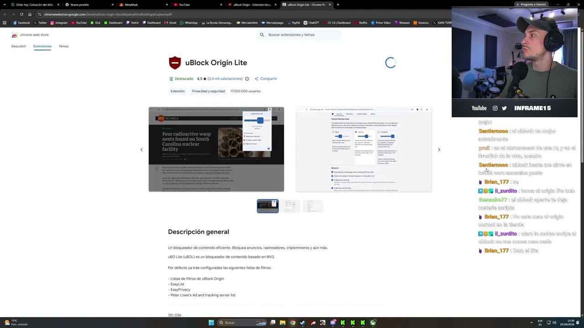Switch to the Temas tab
This screenshot has width=584, height=328.
point(63,46)
